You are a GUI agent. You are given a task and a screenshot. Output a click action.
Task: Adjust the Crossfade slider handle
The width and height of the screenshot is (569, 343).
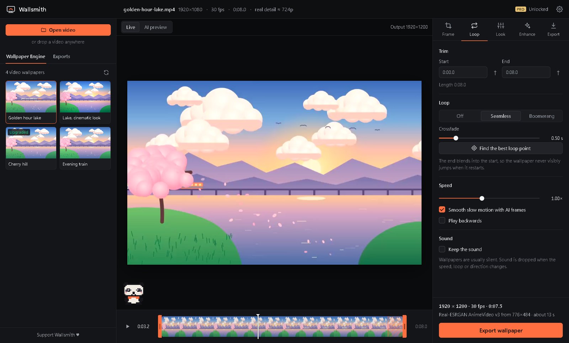456,138
